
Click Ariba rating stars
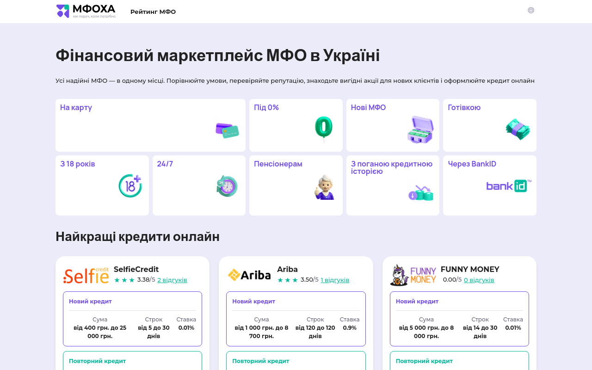pyautogui.click(x=288, y=280)
